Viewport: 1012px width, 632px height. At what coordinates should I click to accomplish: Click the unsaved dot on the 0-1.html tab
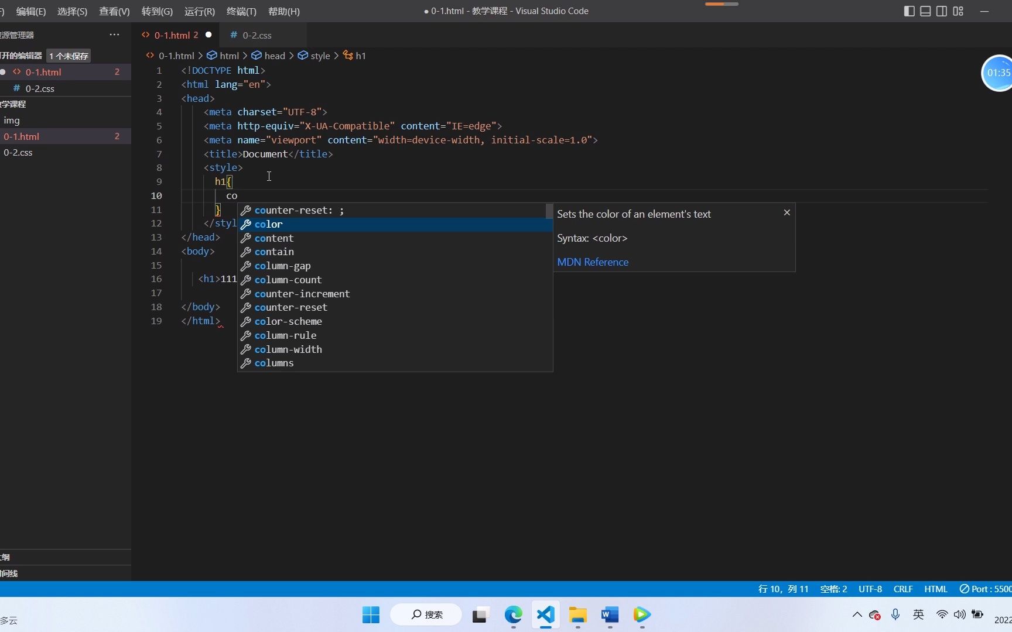(208, 35)
